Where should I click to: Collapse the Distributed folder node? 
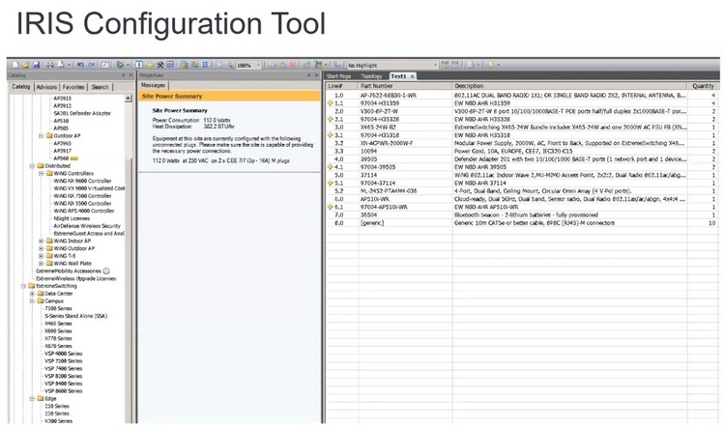32,166
